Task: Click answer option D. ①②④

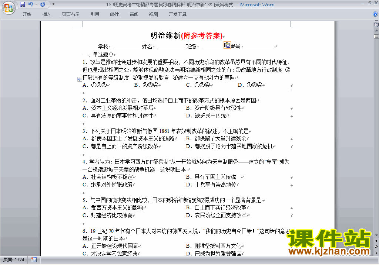Action: click(250, 85)
